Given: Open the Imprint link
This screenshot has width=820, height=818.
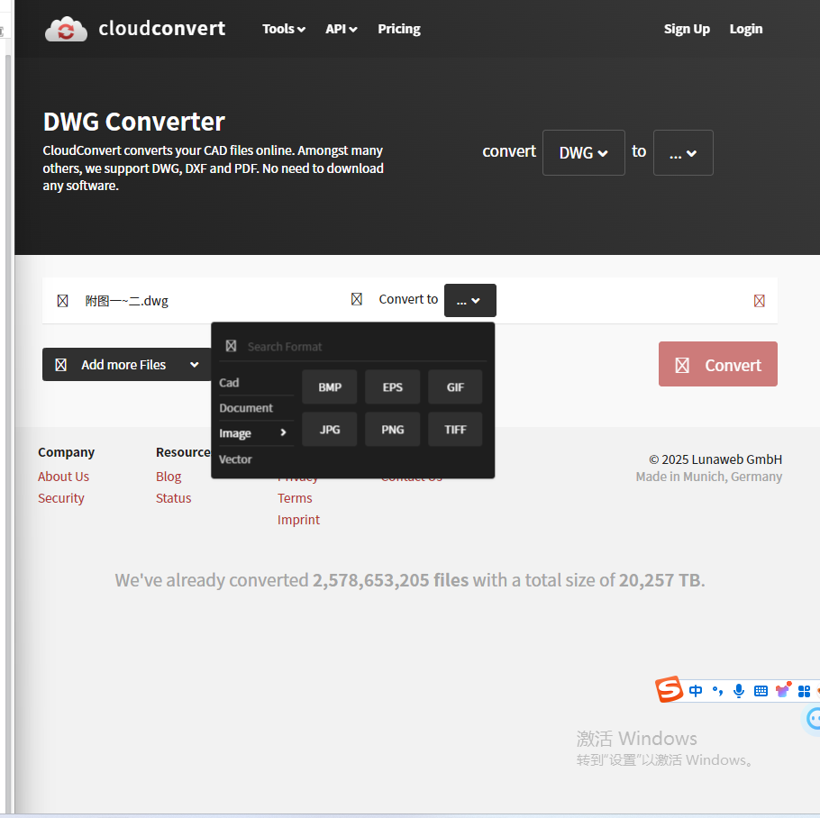Looking at the screenshot, I should pyautogui.click(x=298, y=520).
